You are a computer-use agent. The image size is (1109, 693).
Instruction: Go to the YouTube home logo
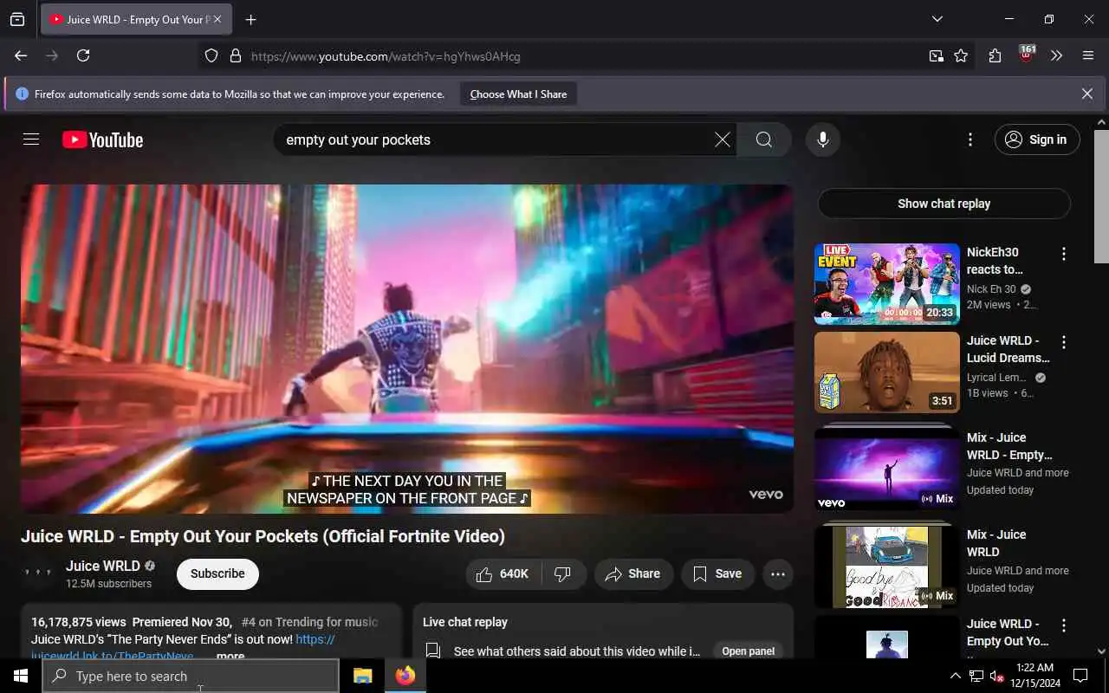coord(102,139)
